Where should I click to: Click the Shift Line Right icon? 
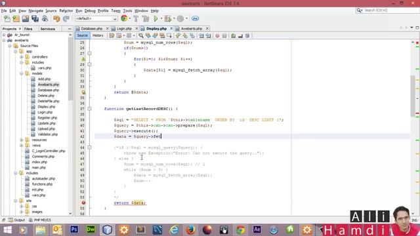pos(209,35)
